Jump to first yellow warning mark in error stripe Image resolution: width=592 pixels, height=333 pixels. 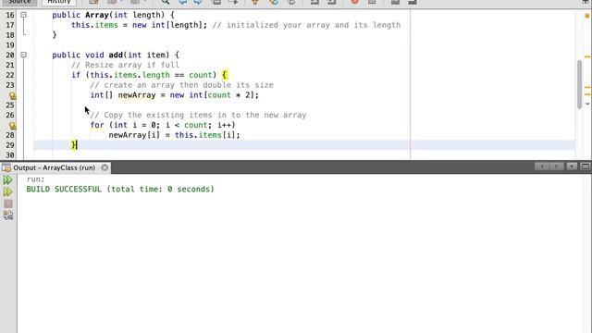click(587, 56)
